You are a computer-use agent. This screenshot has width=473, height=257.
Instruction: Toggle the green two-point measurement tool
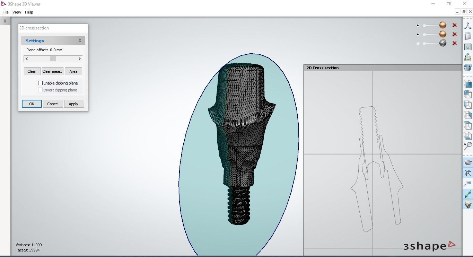click(x=468, y=194)
